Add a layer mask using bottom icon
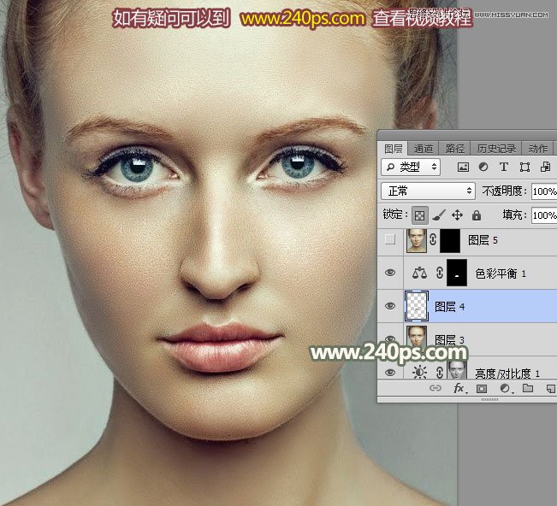This screenshot has width=557, height=506. pos(482,388)
